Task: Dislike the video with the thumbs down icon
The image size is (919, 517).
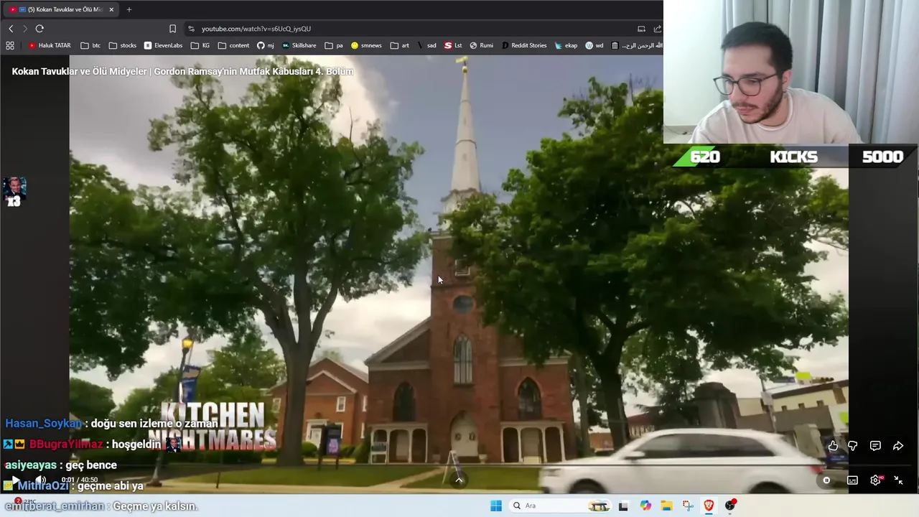Action: pyautogui.click(x=852, y=446)
